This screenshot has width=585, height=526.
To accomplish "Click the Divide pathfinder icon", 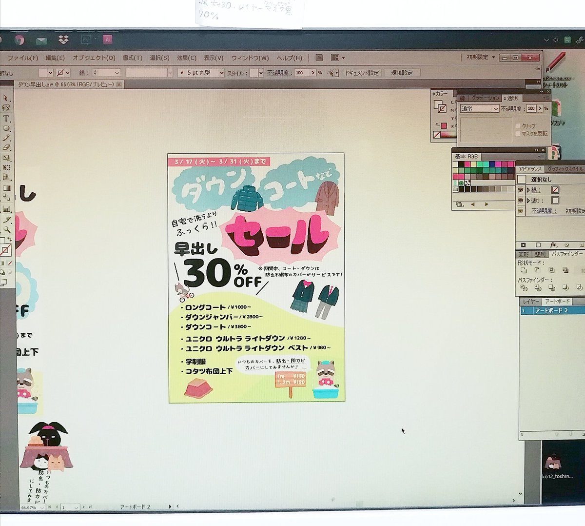I will click(x=524, y=288).
